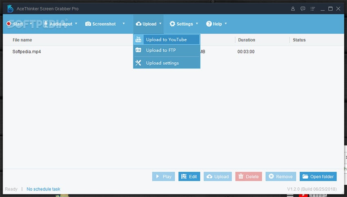Open the user account icon
This screenshot has width=347, height=197.
point(293,9)
